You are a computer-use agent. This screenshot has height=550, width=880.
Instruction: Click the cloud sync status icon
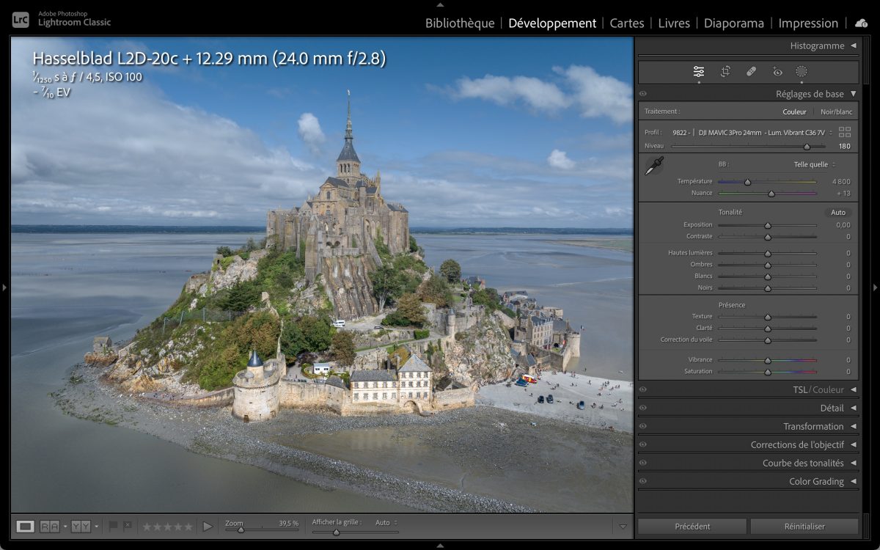click(x=861, y=23)
